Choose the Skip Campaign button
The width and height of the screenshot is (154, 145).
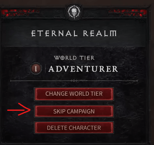click(74, 111)
